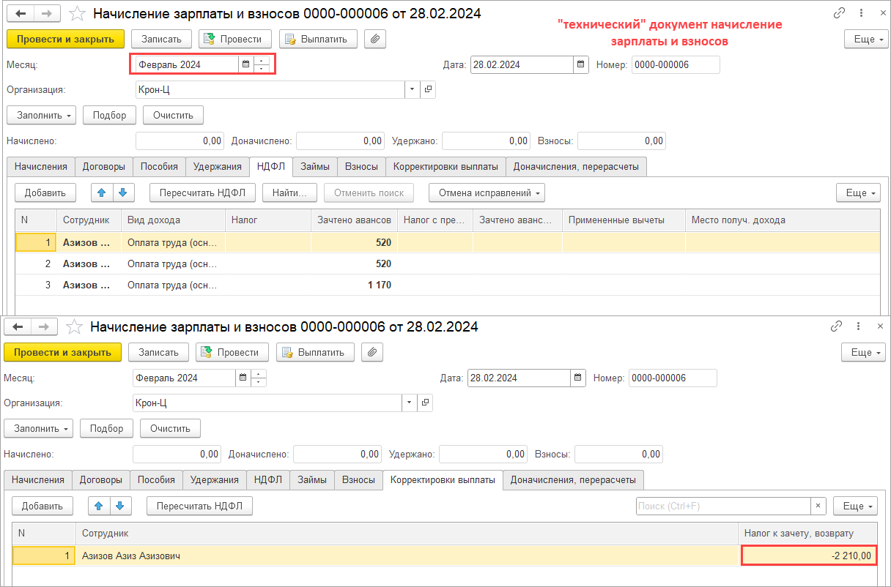Step the Месяц value in upper window

[x=262, y=64]
